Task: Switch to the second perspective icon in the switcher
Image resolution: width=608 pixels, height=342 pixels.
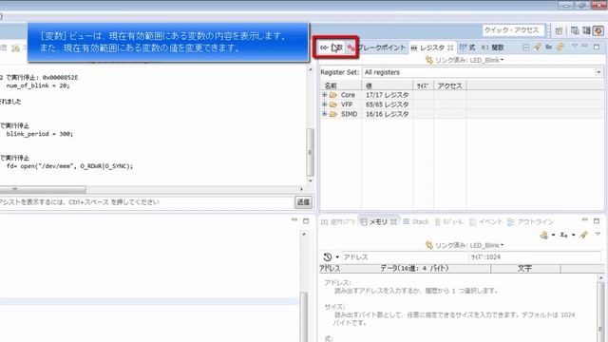Action: [586, 30]
